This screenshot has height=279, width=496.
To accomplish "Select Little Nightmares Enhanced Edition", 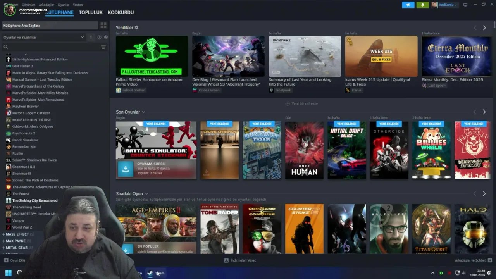I will pos(40,59).
